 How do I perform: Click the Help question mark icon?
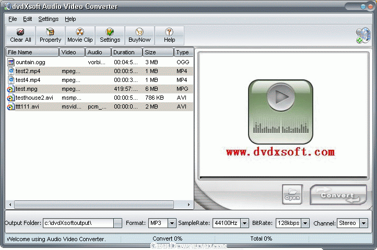pos(169,32)
